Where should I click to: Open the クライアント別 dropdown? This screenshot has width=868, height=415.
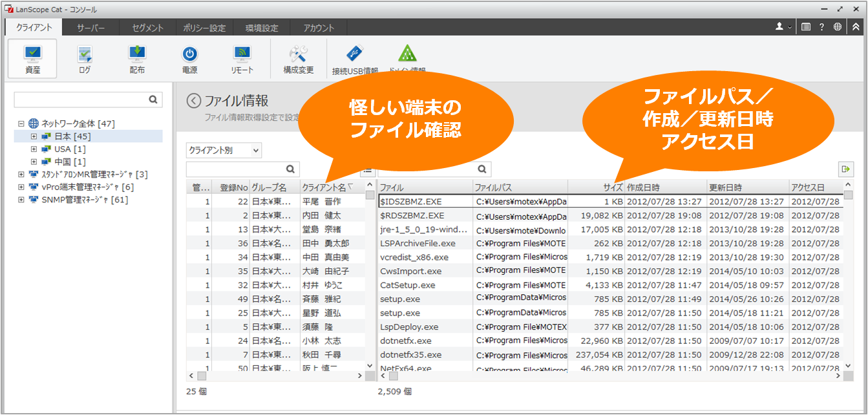[x=224, y=150]
